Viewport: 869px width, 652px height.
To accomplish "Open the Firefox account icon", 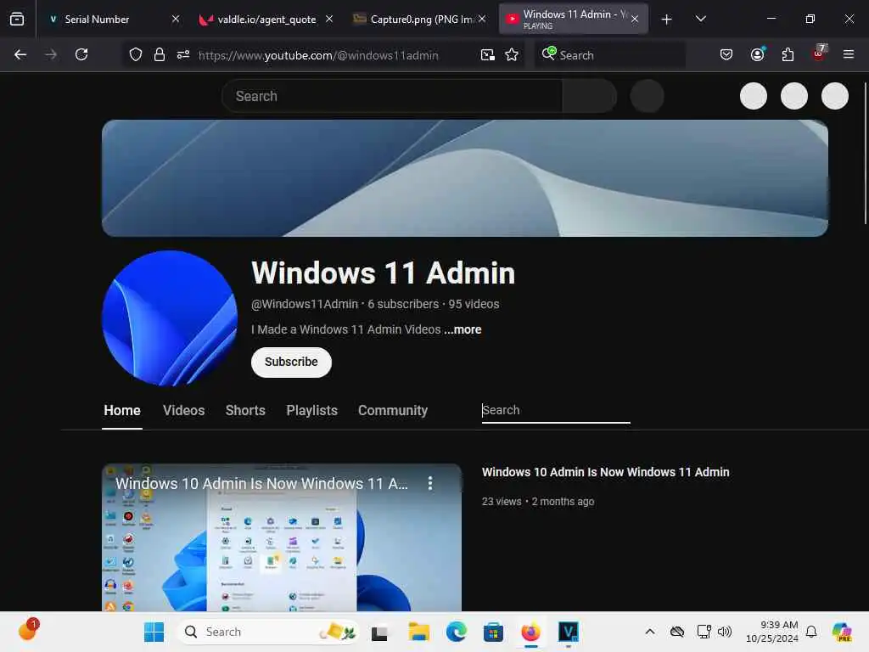I will (758, 54).
